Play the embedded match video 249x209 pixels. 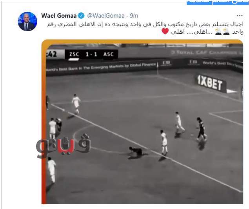(142, 122)
